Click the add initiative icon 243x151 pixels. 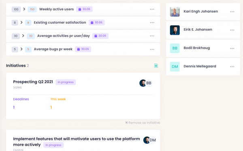tap(156, 66)
